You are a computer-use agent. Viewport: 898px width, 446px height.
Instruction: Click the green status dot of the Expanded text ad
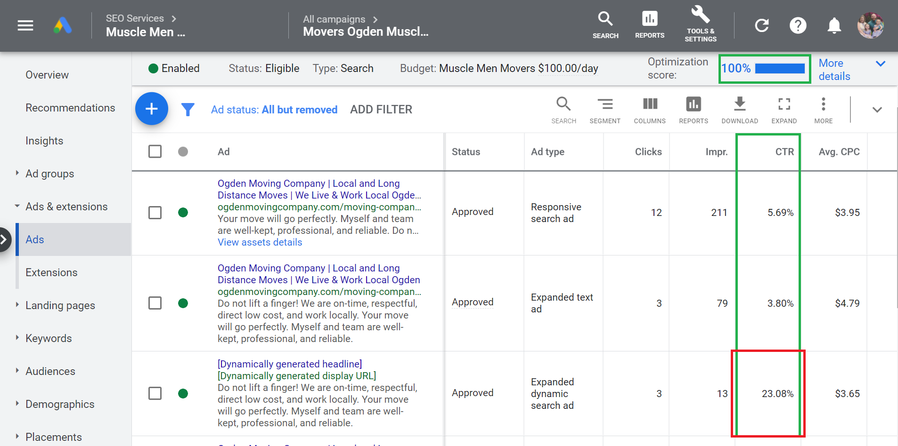pos(183,303)
